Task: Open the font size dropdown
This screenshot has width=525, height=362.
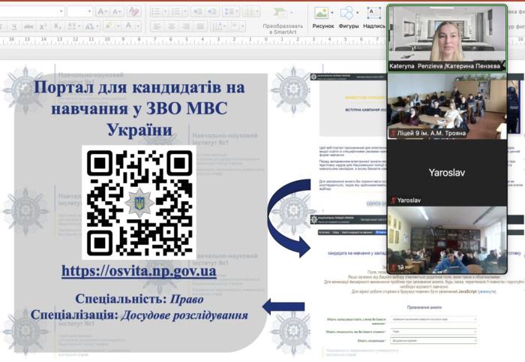Action: tap(89, 11)
